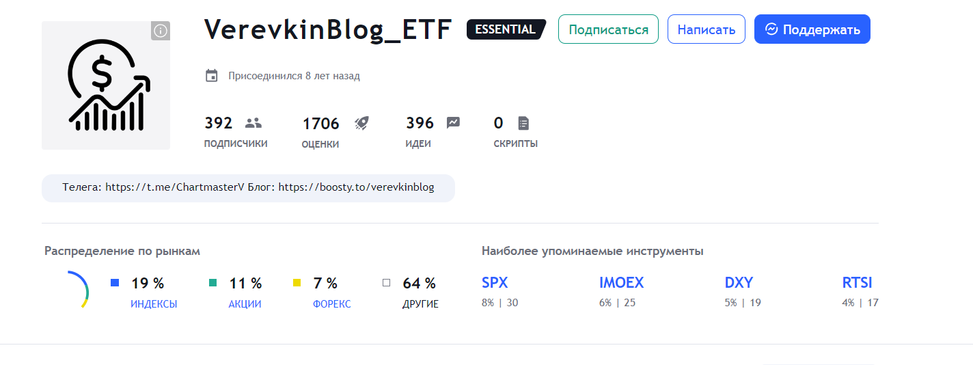Click the blue Индексы color square

[x=115, y=282]
